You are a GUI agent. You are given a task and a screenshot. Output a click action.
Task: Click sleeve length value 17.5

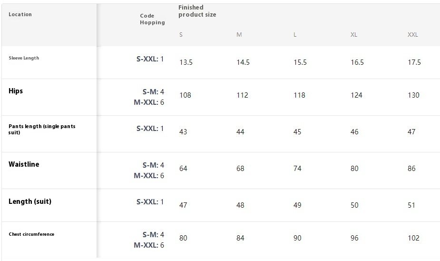[414, 62]
